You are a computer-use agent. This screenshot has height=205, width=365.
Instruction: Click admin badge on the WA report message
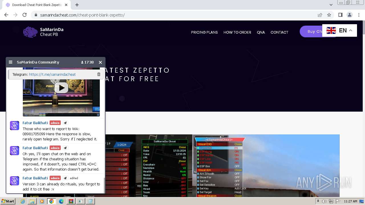click(x=55, y=123)
